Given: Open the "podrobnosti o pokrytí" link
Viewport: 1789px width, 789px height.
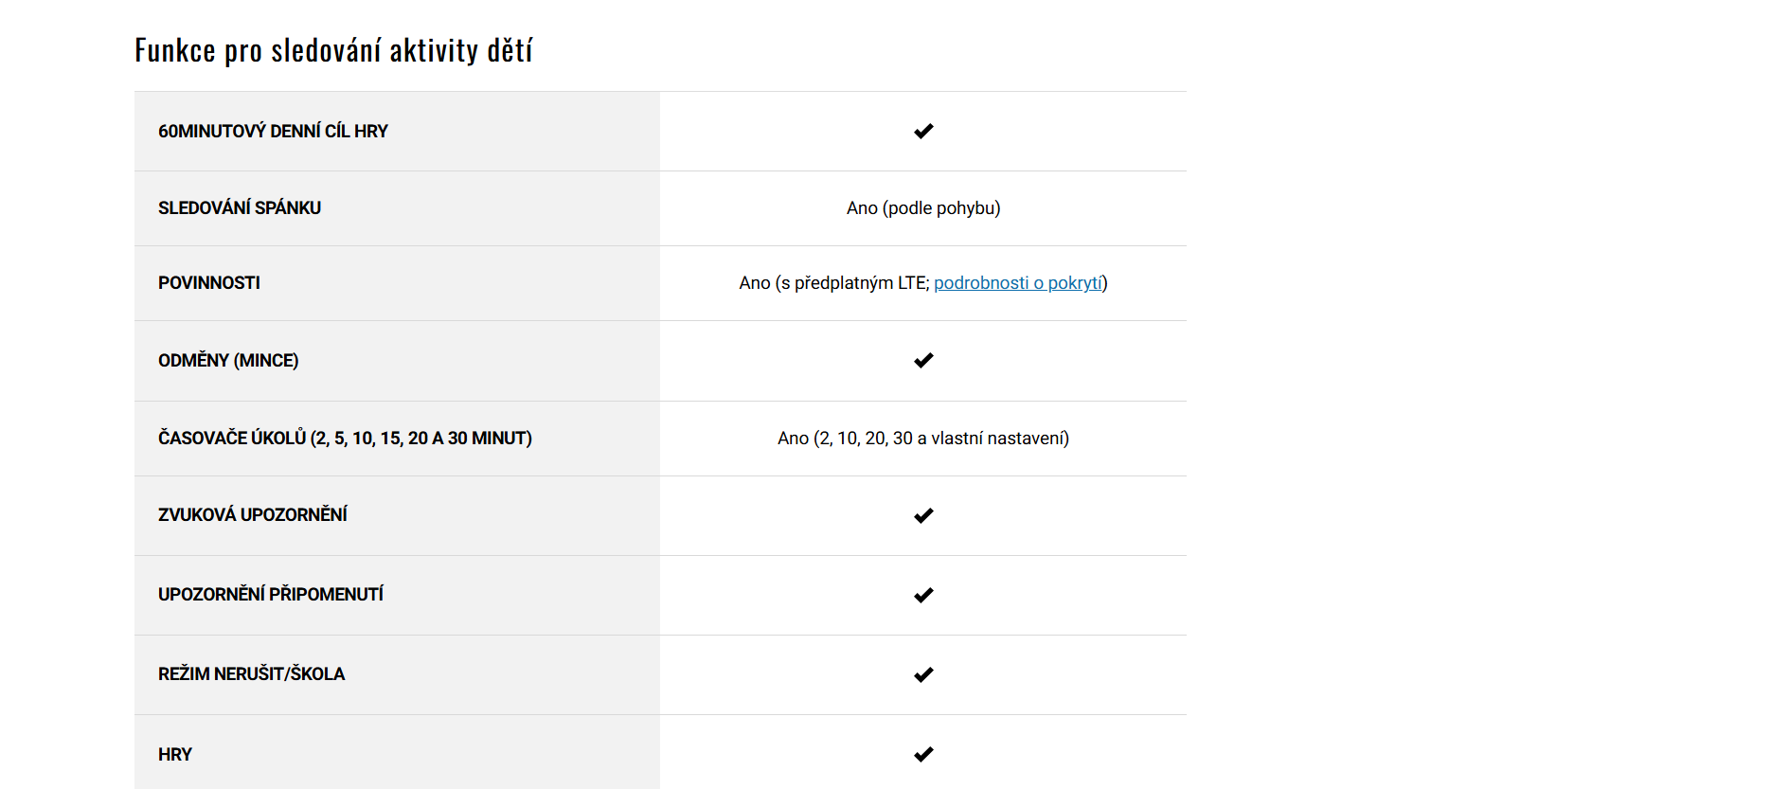Looking at the screenshot, I should click(1018, 283).
